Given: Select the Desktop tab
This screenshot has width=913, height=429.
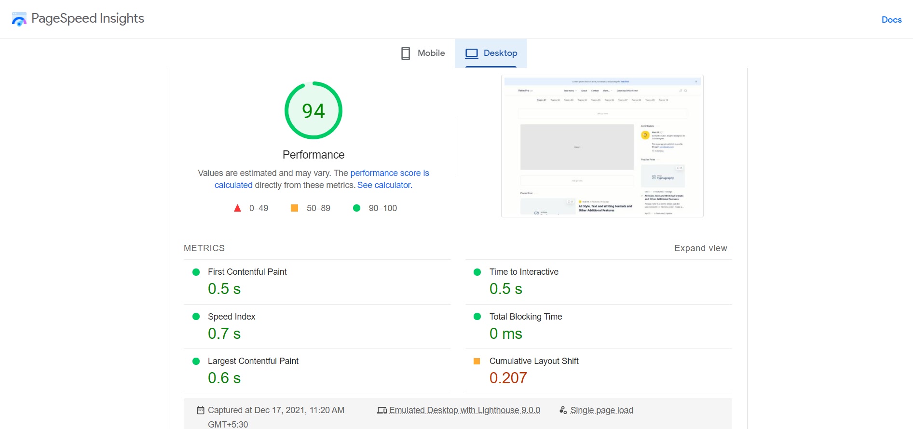Looking at the screenshot, I should [x=491, y=53].
